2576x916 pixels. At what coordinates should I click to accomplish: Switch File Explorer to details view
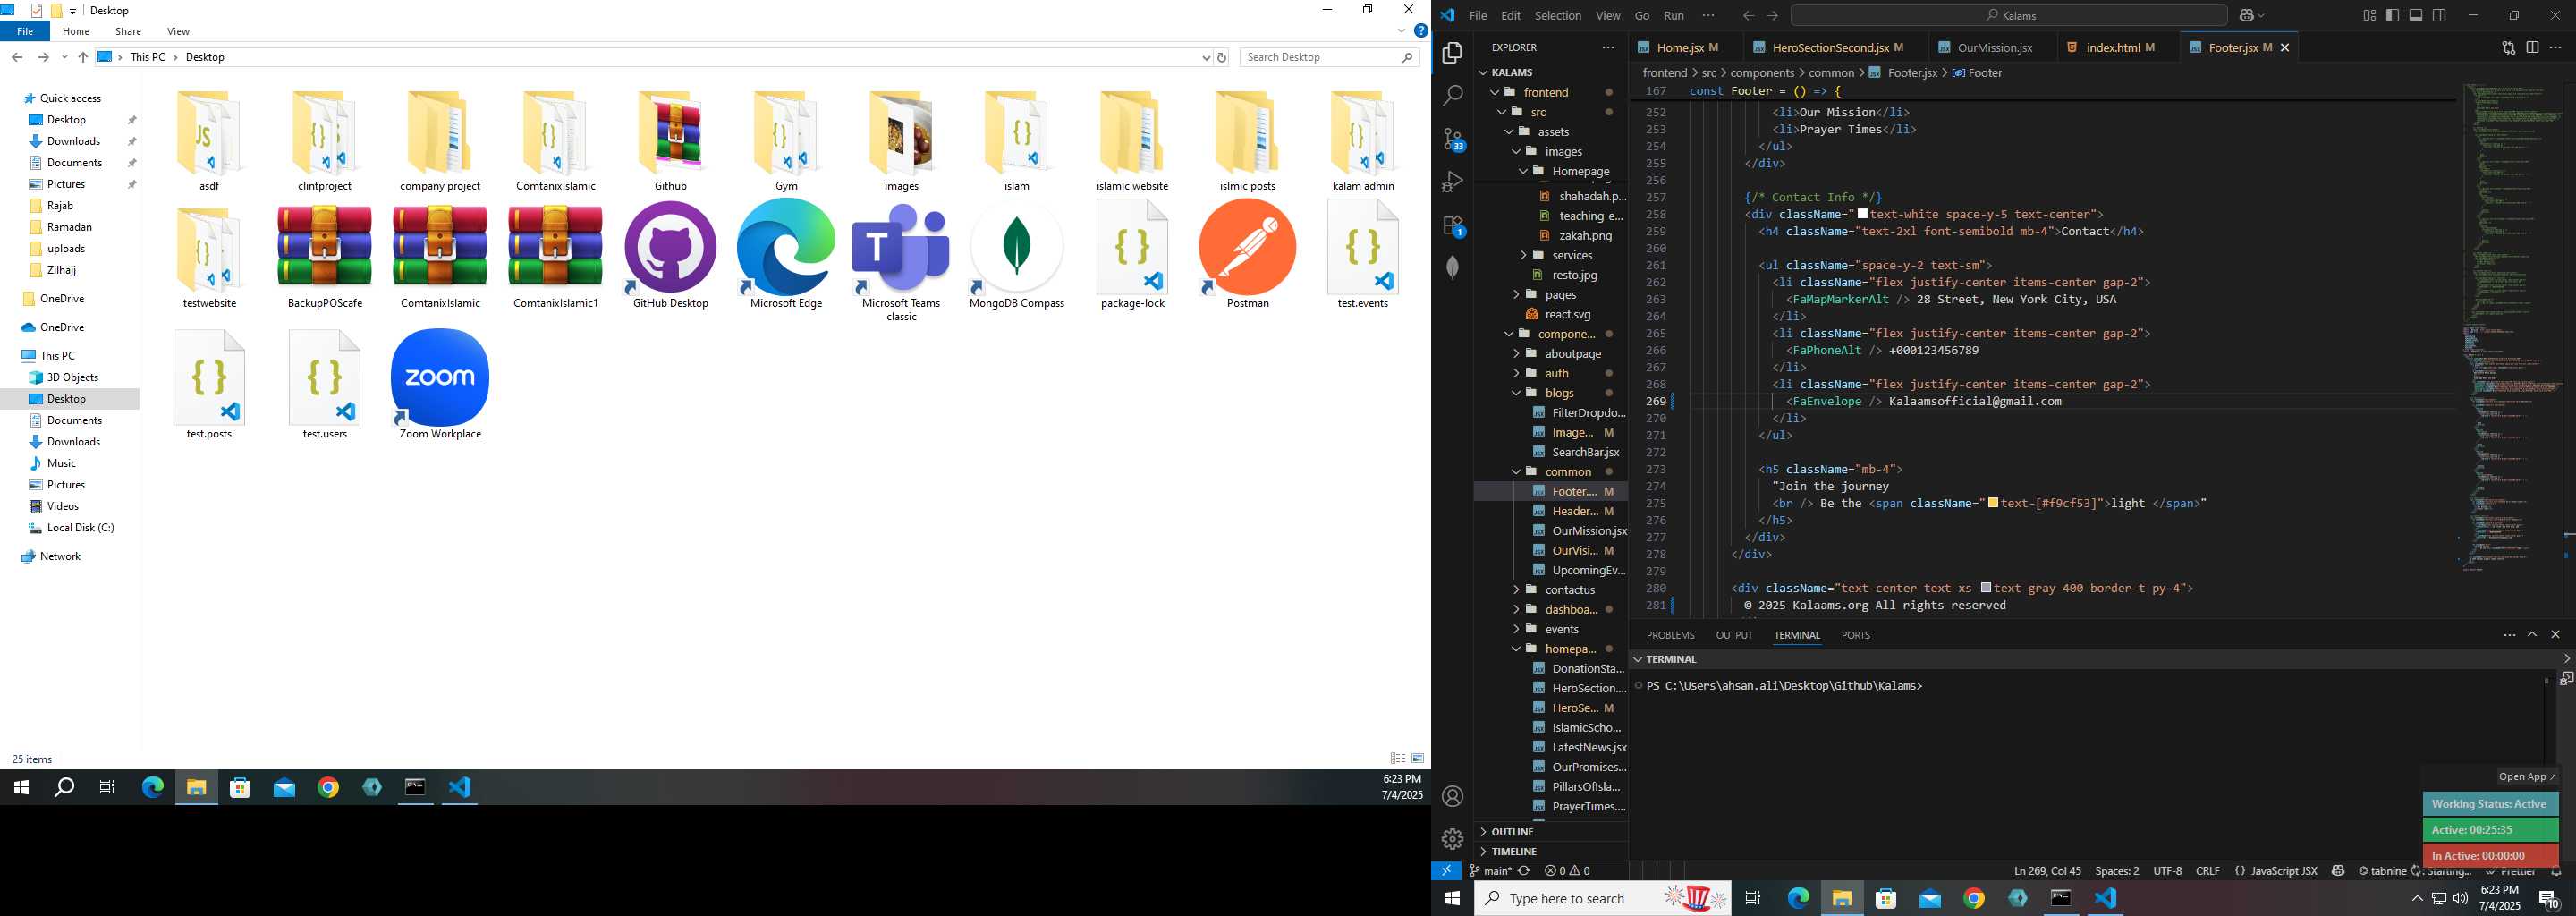pyautogui.click(x=1398, y=758)
